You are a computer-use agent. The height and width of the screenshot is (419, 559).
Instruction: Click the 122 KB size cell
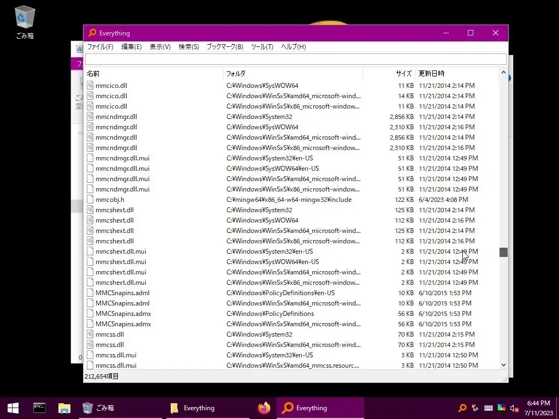click(404, 200)
